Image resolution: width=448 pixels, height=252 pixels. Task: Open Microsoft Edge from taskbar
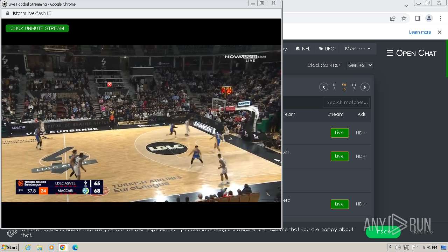75,247
